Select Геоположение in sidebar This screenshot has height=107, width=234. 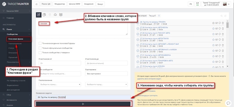point(15,44)
